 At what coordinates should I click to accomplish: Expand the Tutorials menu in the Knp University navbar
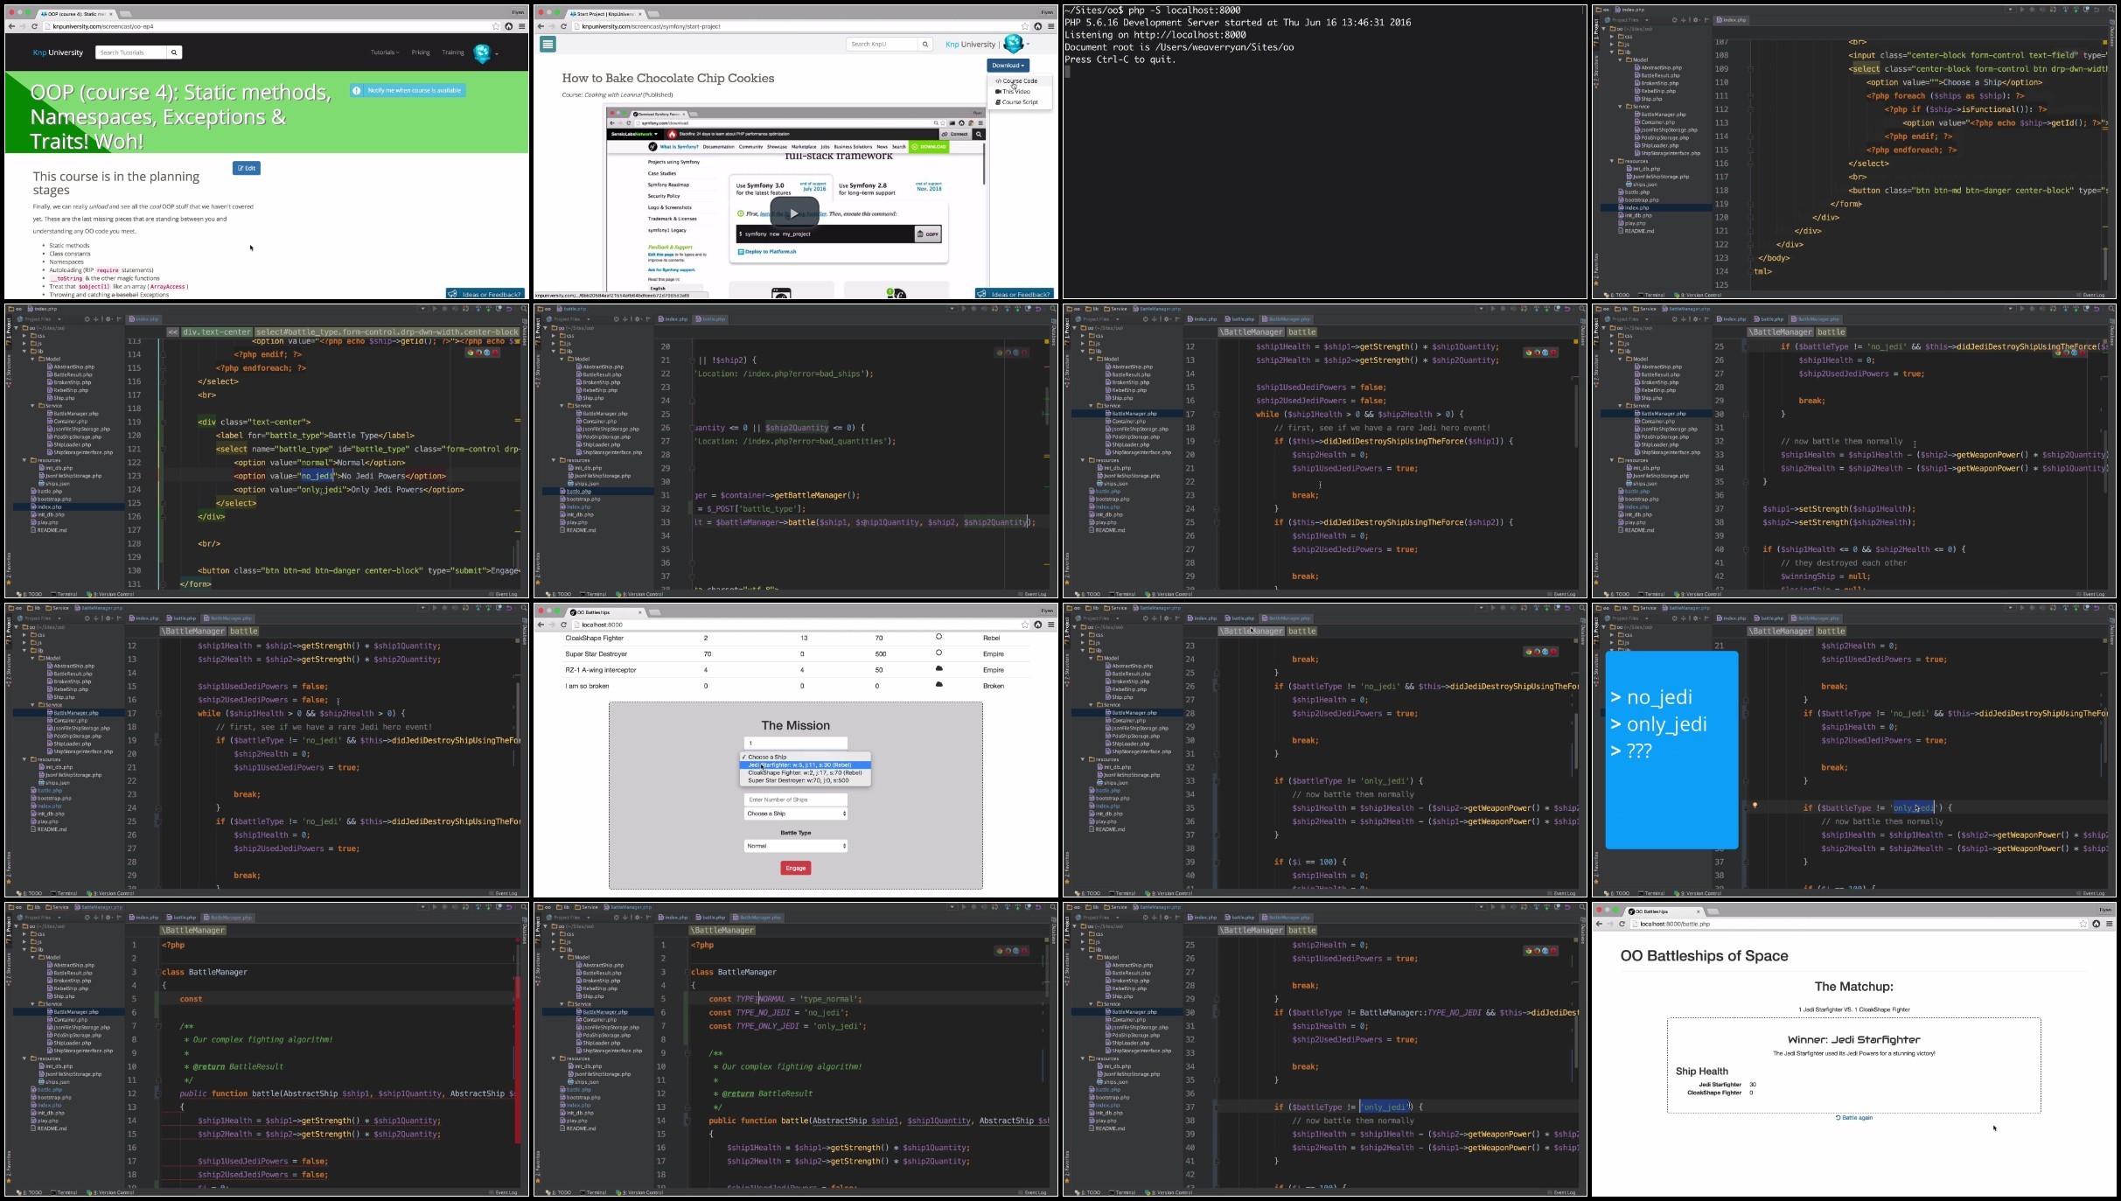point(385,52)
